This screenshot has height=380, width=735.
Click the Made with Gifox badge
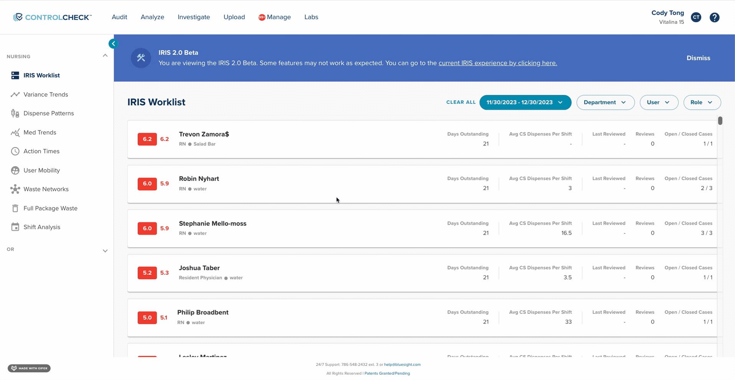[29, 368]
